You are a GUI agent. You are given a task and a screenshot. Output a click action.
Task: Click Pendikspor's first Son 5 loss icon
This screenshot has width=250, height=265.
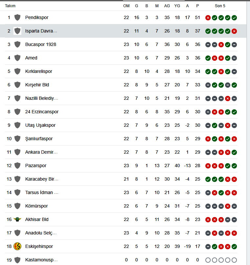click(208, 18)
